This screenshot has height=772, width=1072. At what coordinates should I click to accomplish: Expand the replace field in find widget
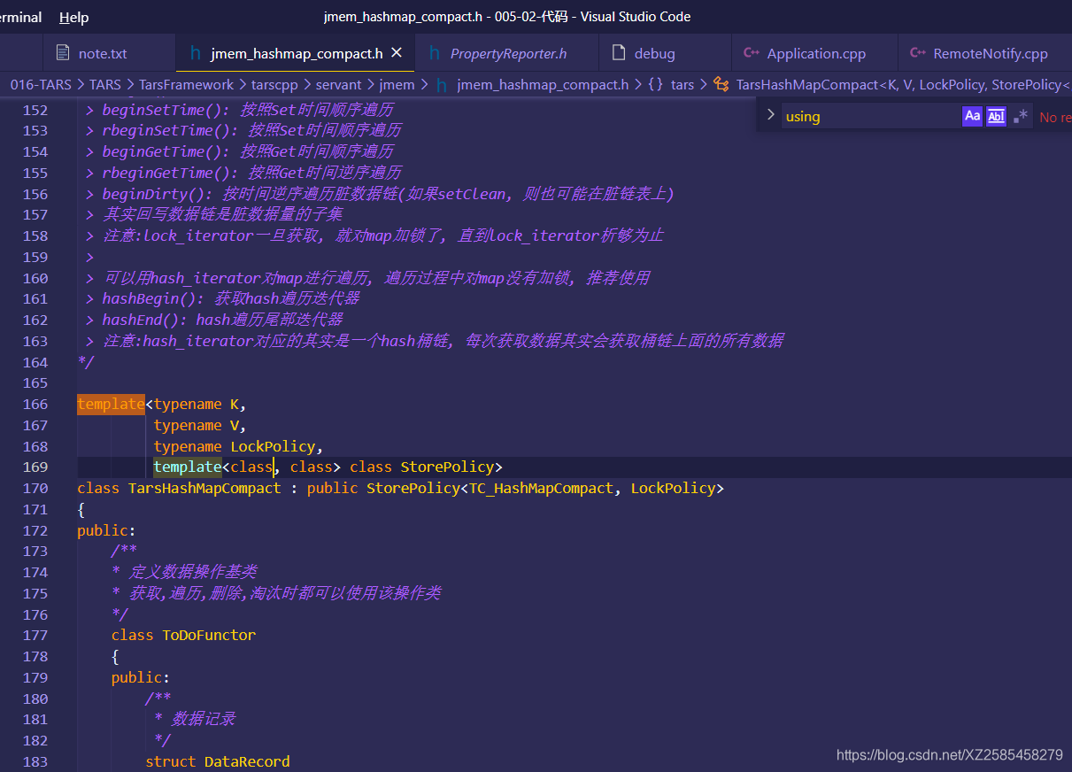(x=770, y=115)
